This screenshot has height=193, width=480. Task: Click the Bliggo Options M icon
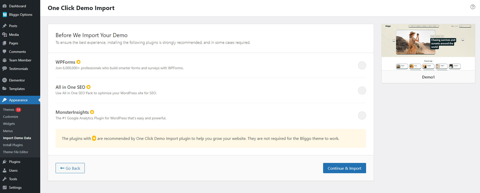coord(5,15)
